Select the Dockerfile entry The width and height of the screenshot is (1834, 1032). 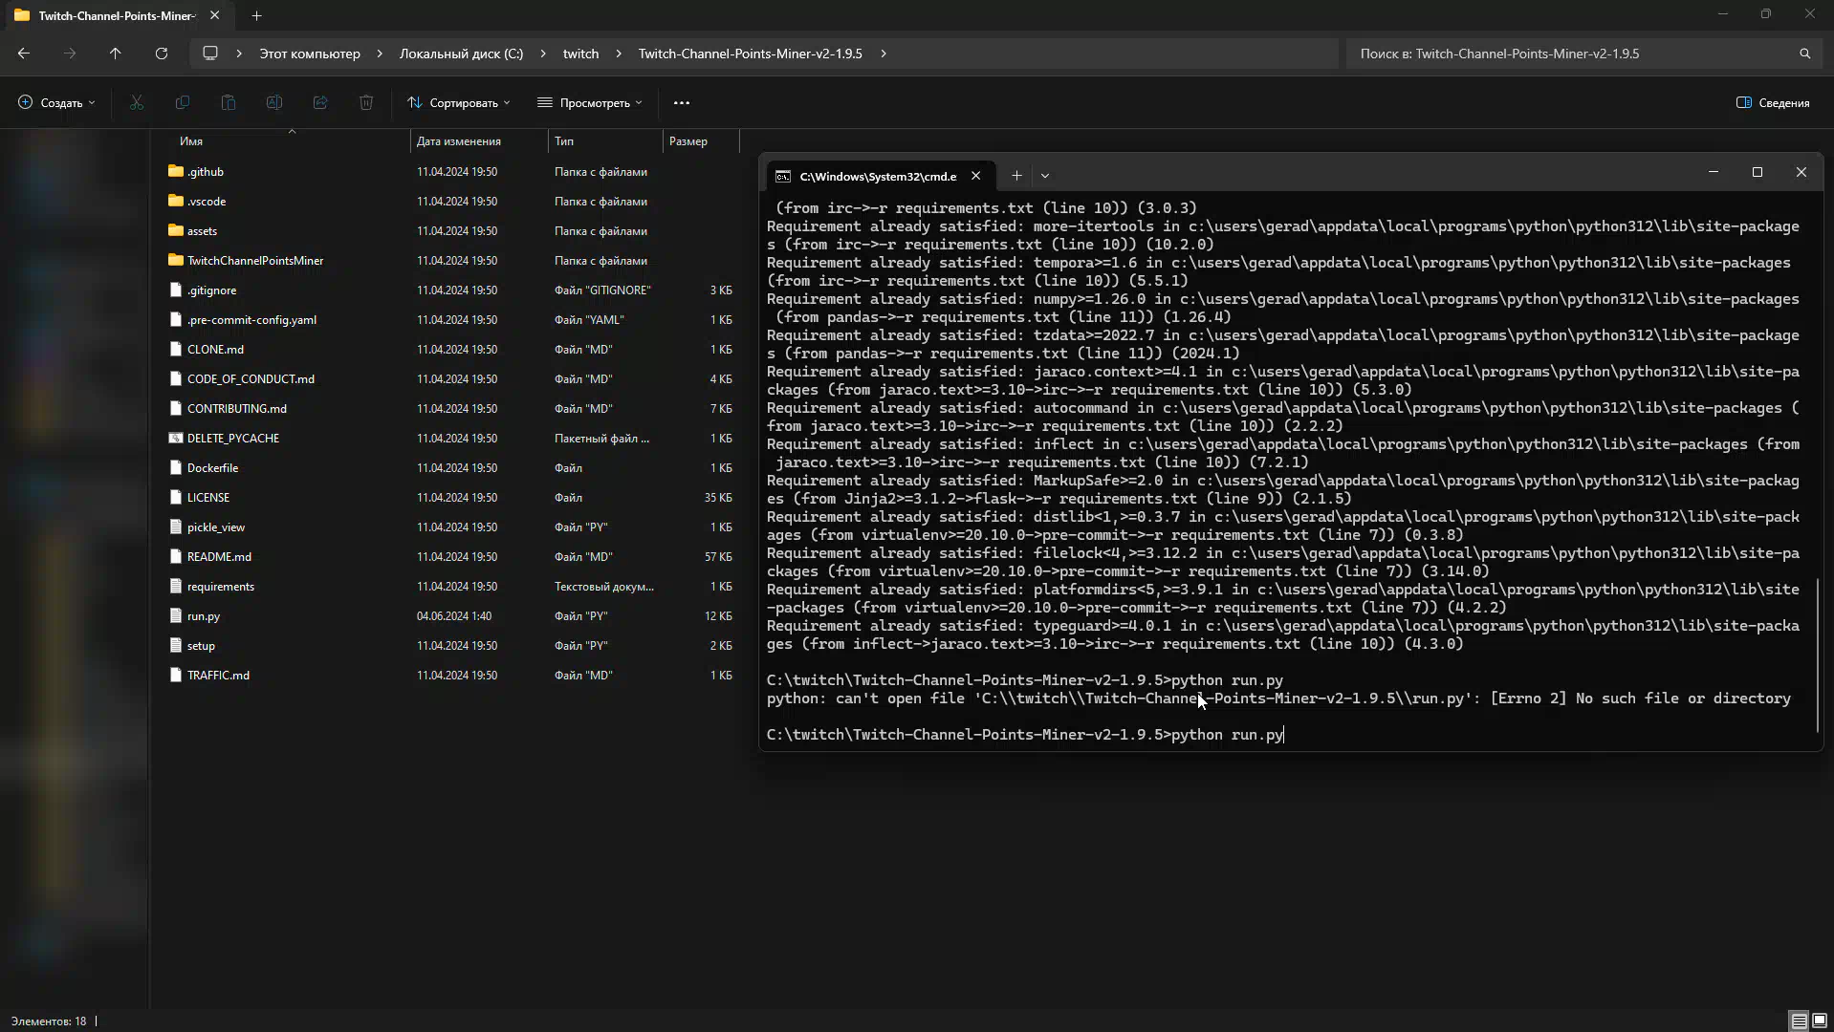click(x=212, y=467)
